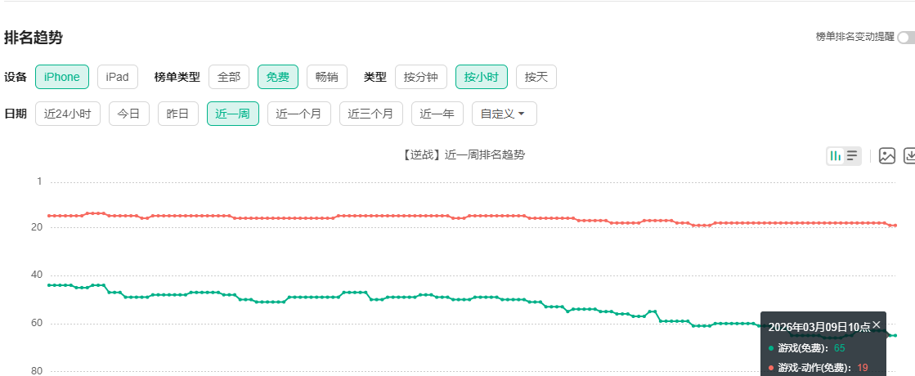Viewport: 915px width, 376px height.
Task: Select the 免费 chart type
Action: point(278,77)
